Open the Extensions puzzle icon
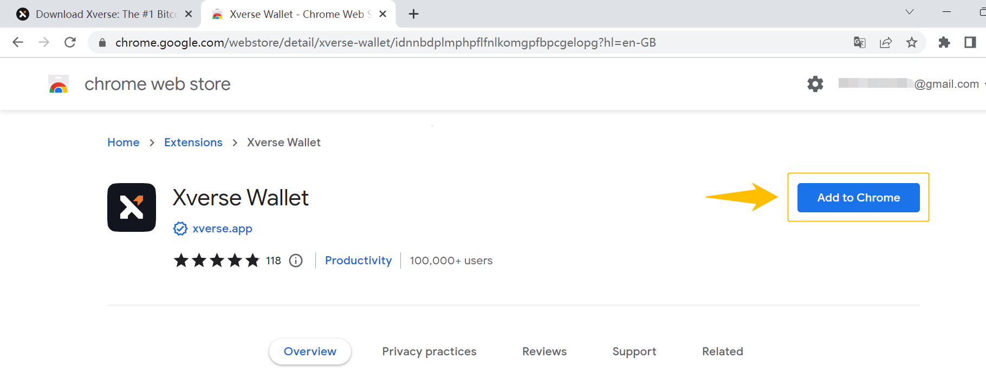This screenshot has height=390, width=986. (944, 42)
